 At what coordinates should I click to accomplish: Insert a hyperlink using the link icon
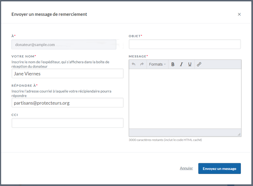tap(199, 64)
